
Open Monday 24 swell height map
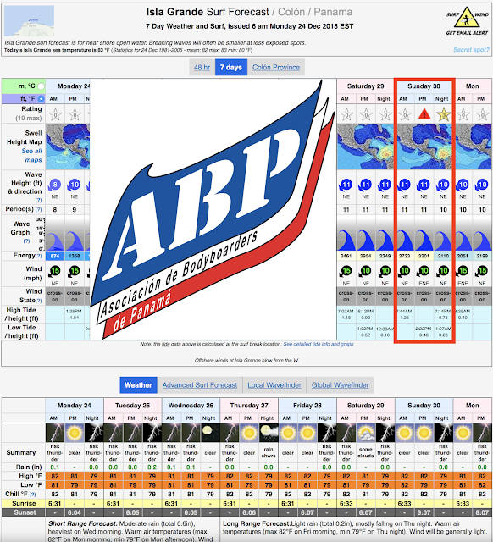tap(68, 147)
